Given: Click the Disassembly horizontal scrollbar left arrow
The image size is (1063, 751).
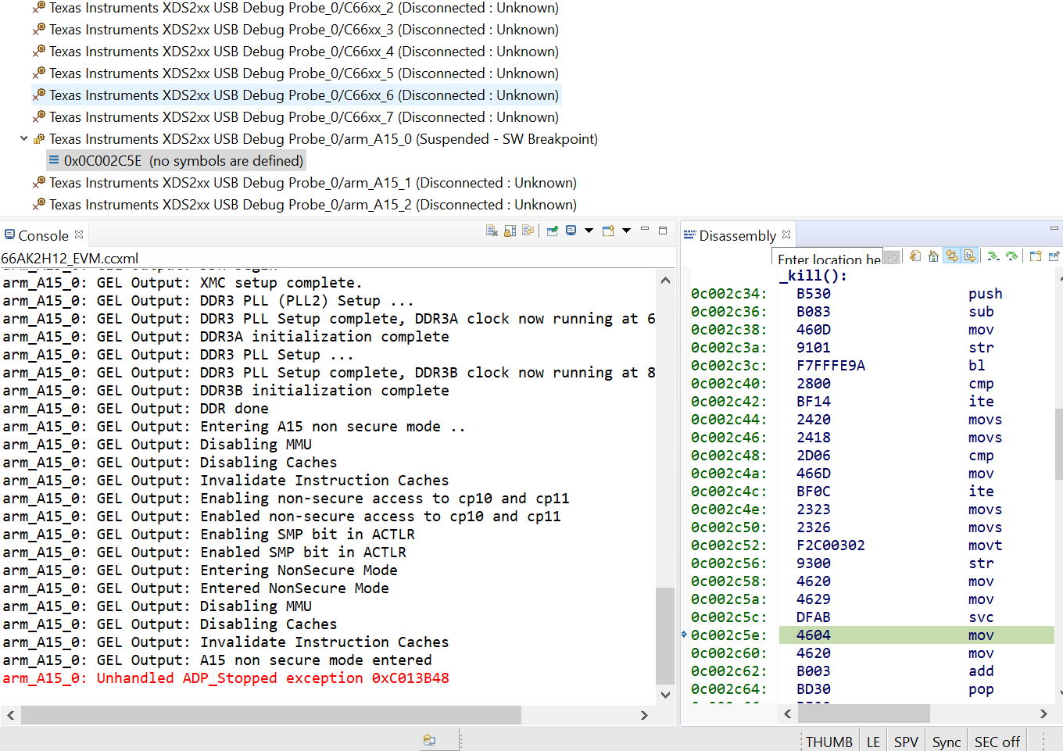Looking at the screenshot, I should [788, 713].
